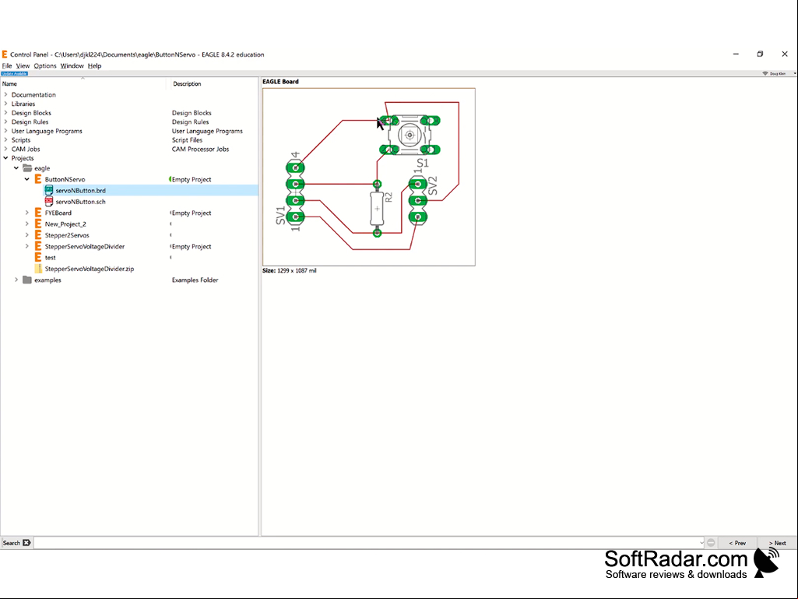This screenshot has width=798, height=599.
Task: Collapse the ButtonNServo project node
Action: (x=27, y=179)
